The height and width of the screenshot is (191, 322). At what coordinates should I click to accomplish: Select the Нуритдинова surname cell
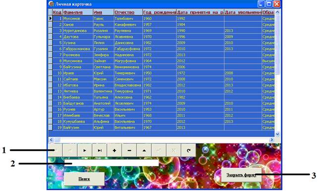(x=78, y=31)
